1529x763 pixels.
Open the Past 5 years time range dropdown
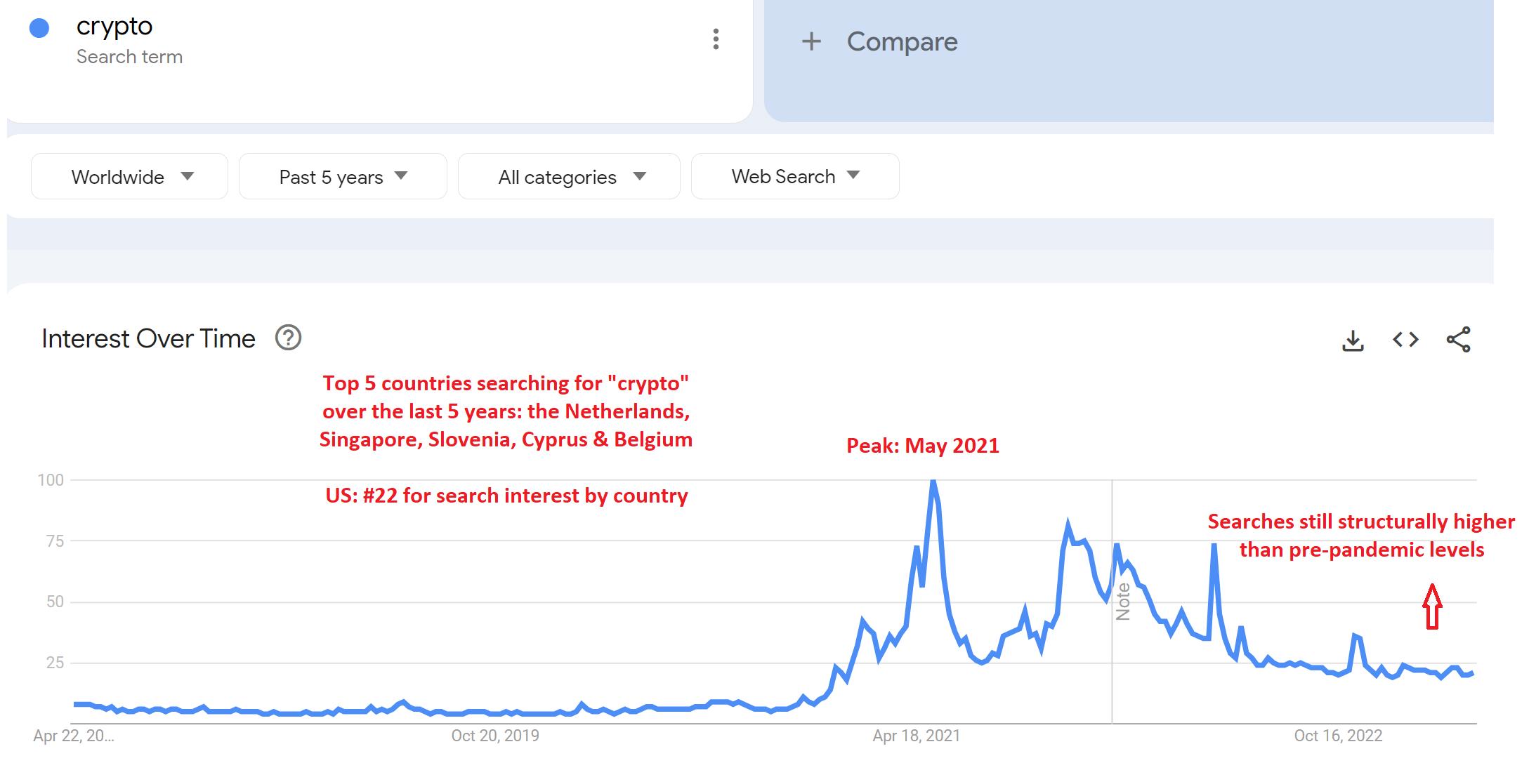point(343,176)
